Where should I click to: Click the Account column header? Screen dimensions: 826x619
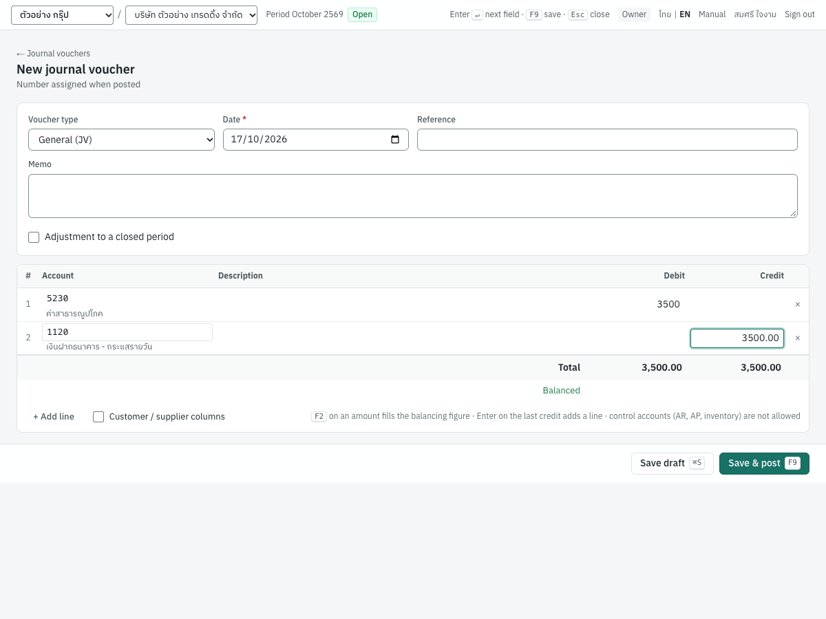[58, 276]
